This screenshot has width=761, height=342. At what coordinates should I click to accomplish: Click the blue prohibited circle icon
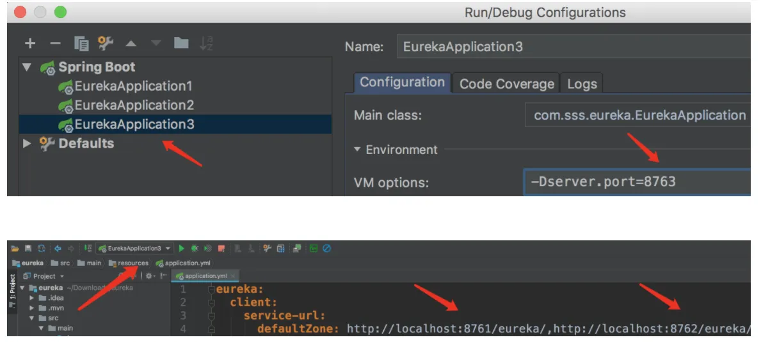point(326,249)
